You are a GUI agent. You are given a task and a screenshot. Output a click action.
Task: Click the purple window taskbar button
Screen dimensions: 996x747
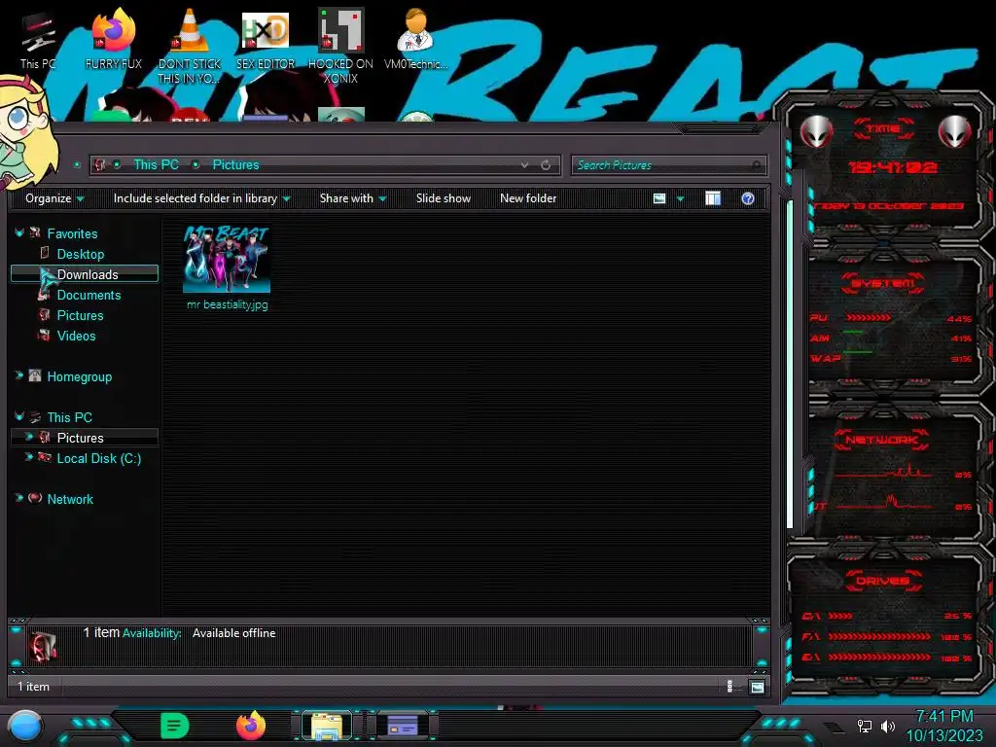pos(402,726)
